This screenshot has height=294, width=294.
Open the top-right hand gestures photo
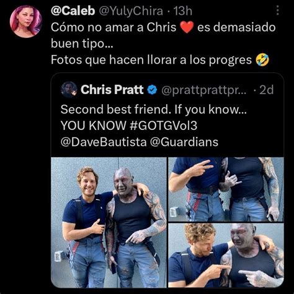[226, 189]
